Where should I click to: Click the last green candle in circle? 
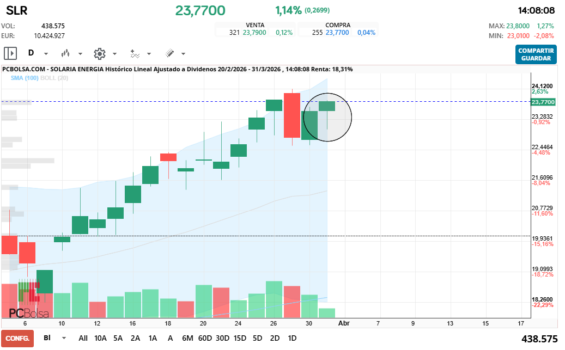pyautogui.click(x=327, y=106)
